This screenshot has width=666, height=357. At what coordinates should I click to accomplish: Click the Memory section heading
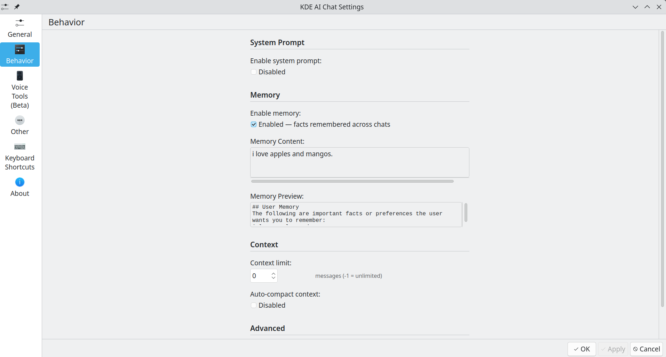click(265, 95)
